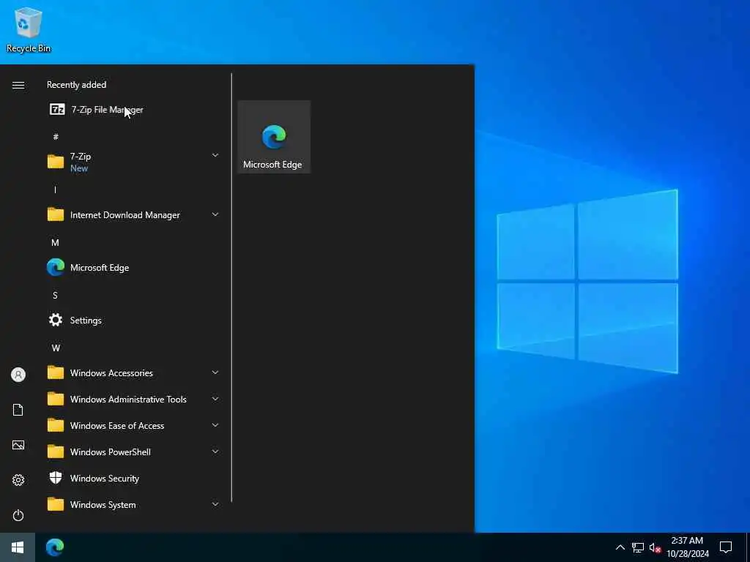Open the 7-Zip folder in app list
Viewport: 750px width, 562px height.
133,162
